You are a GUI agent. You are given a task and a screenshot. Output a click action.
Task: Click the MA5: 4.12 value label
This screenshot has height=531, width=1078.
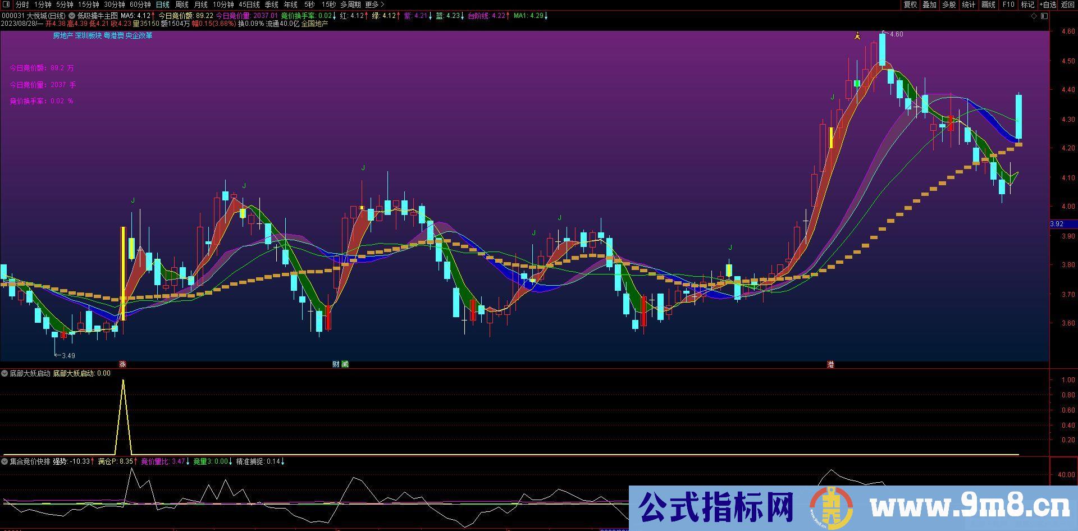click(137, 16)
